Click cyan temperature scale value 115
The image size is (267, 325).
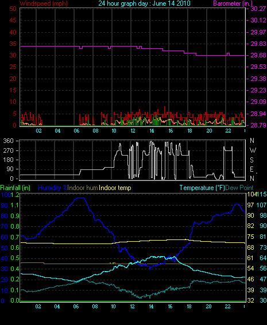coord(262,194)
